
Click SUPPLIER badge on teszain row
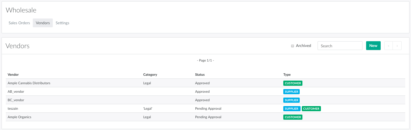click(x=291, y=108)
